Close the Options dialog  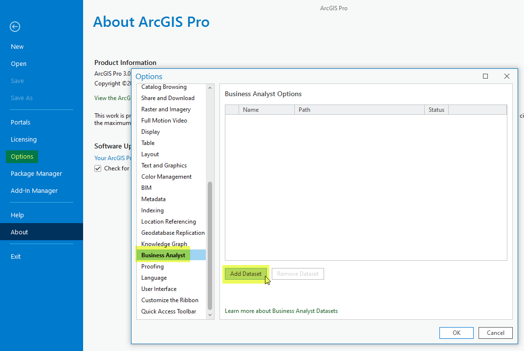506,77
